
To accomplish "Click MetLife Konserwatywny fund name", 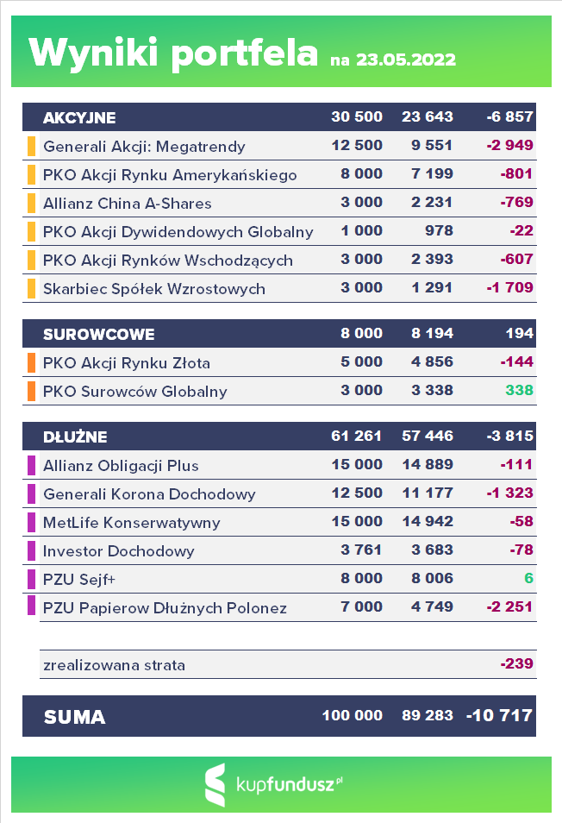I will tap(131, 523).
